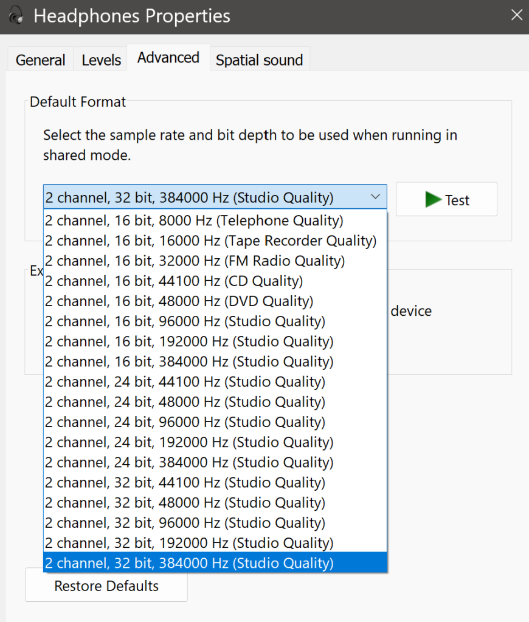This screenshot has height=622, width=529.
Task: Choose 16 bit, 16000 Hz Tape Recorder Quality
Action: coord(211,241)
